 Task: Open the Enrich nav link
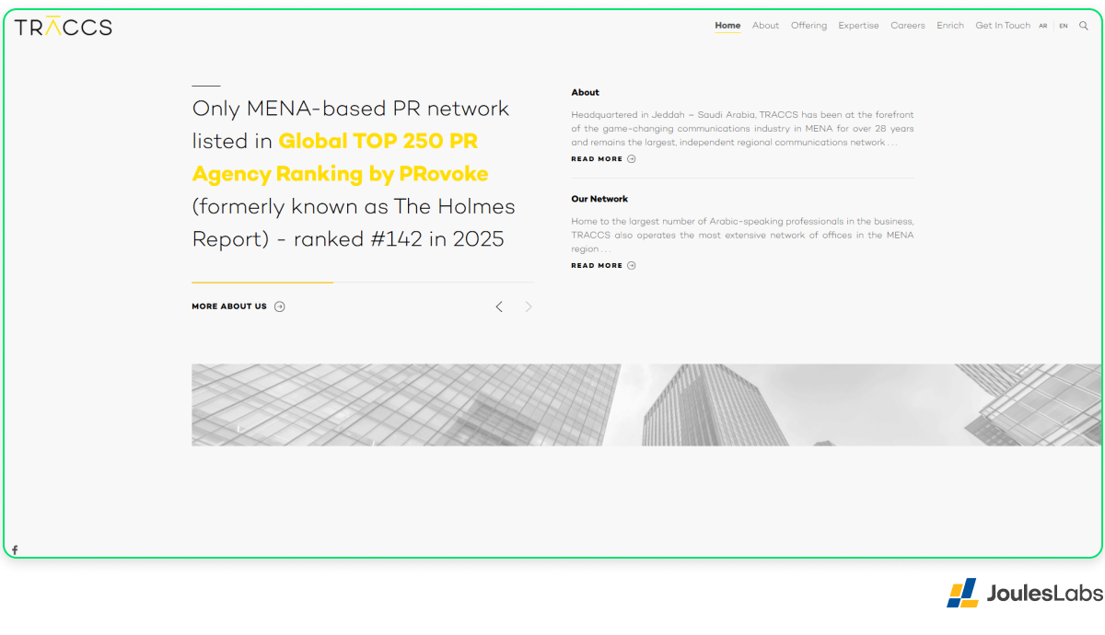click(950, 26)
